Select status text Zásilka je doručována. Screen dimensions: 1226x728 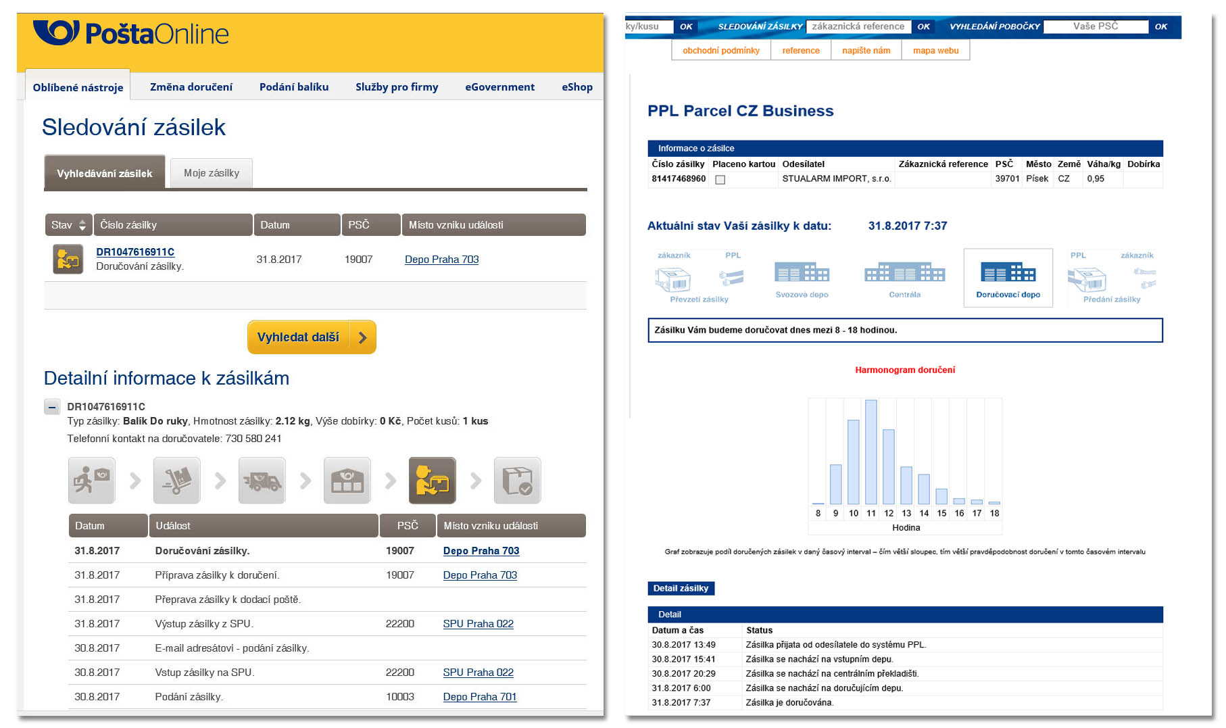click(789, 703)
